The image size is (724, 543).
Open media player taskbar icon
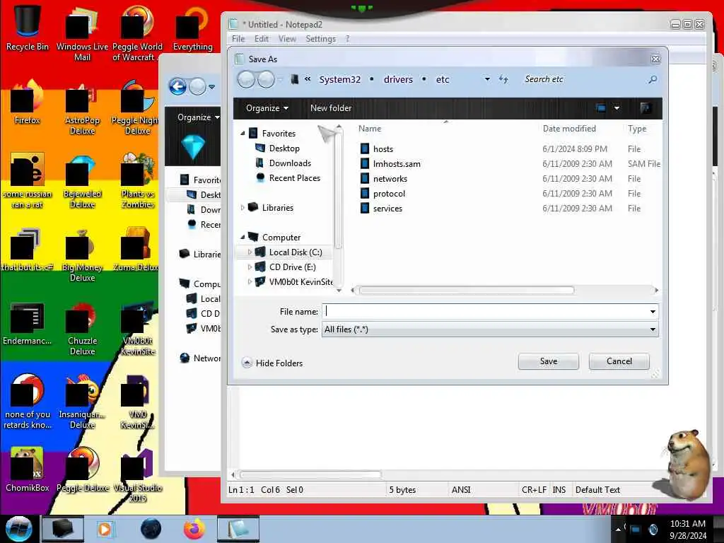105,529
